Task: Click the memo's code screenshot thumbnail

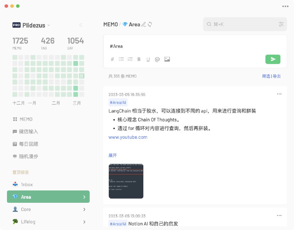Action: pyautogui.click(x=126, y=180)
